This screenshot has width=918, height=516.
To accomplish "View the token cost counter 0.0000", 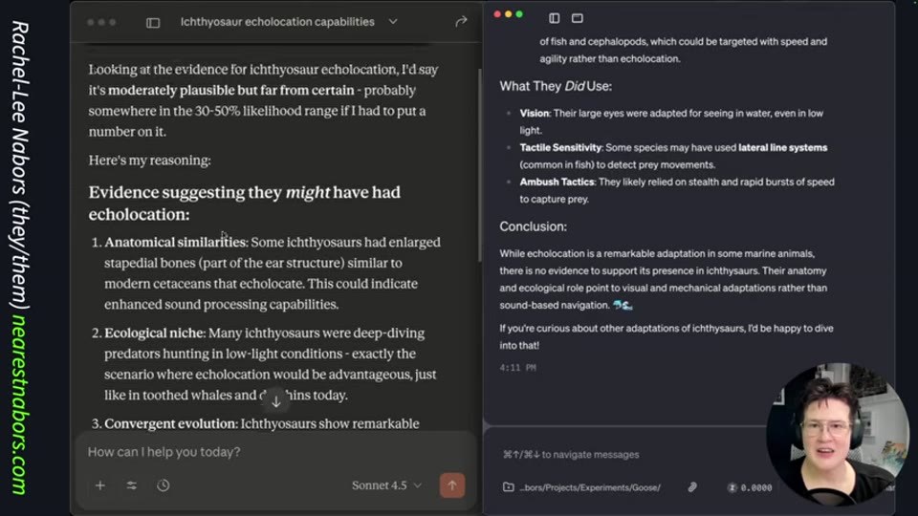I will [x=750, y=487].
